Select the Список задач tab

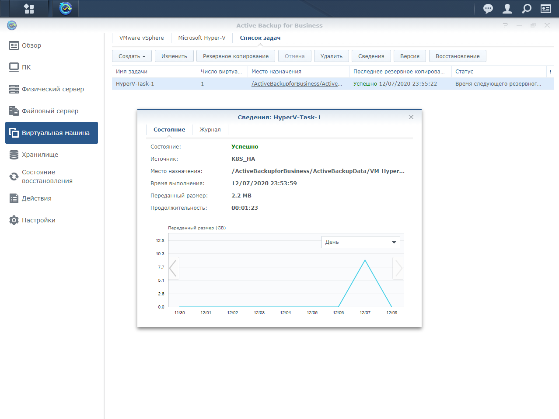[x=260, y=38]
